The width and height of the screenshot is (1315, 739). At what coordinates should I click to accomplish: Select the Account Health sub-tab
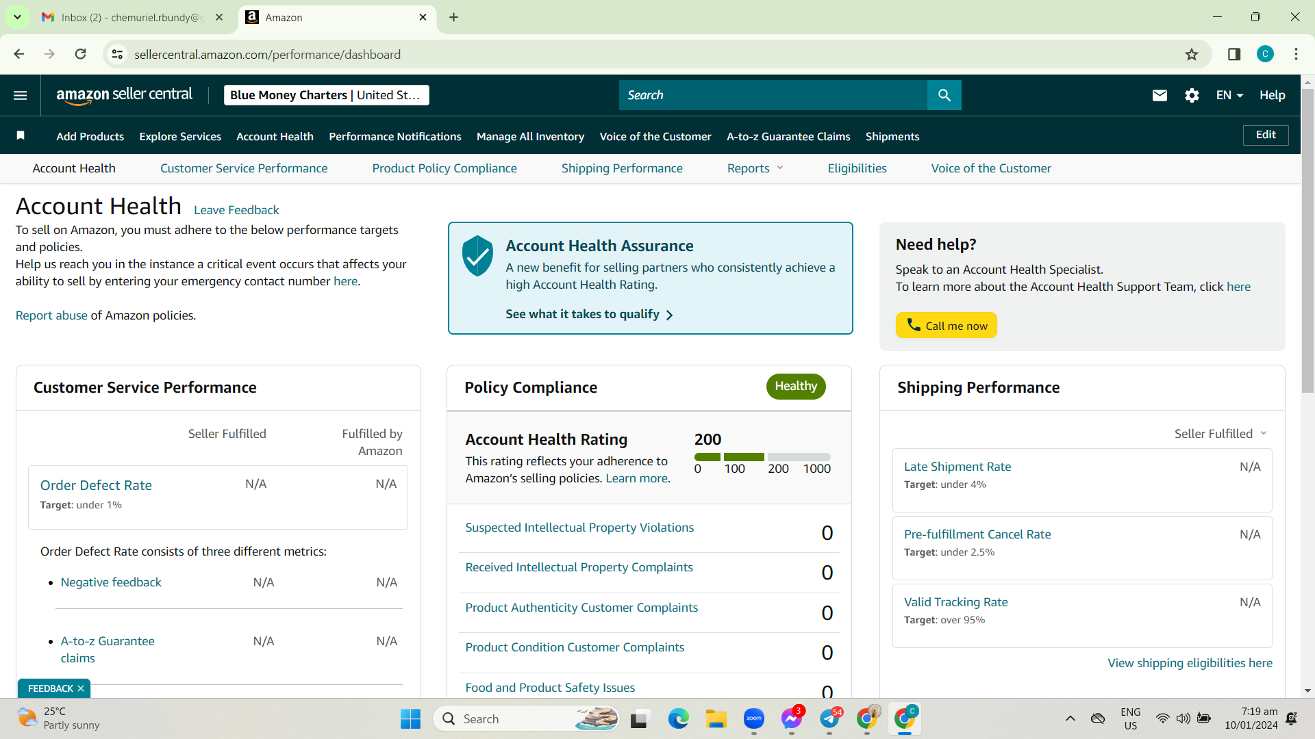74,168
